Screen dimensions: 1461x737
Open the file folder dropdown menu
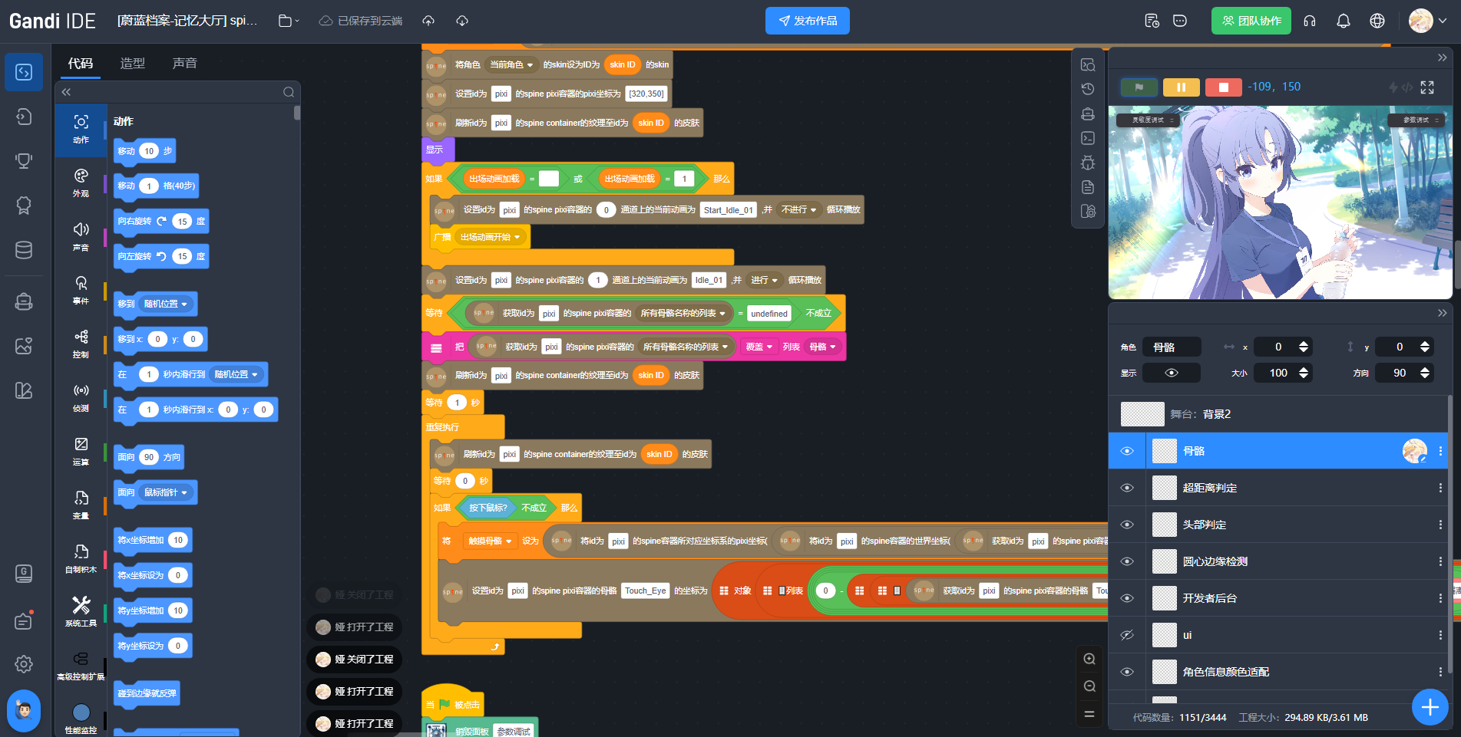[289, 21]
